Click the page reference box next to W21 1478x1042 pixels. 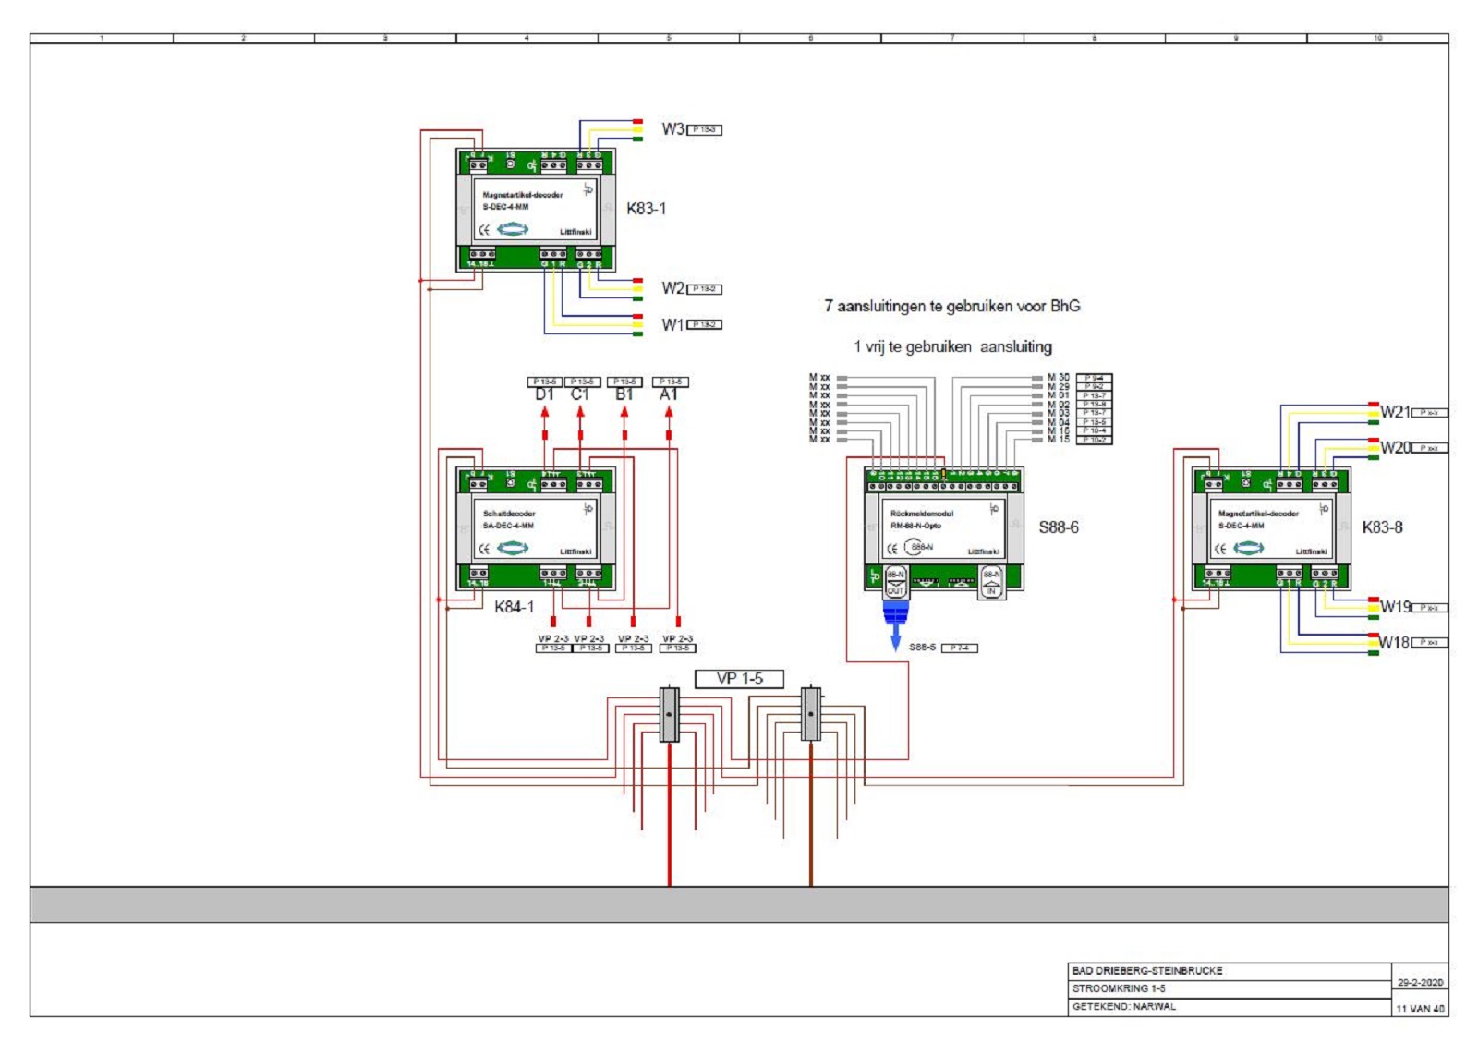pos(1430,413)
